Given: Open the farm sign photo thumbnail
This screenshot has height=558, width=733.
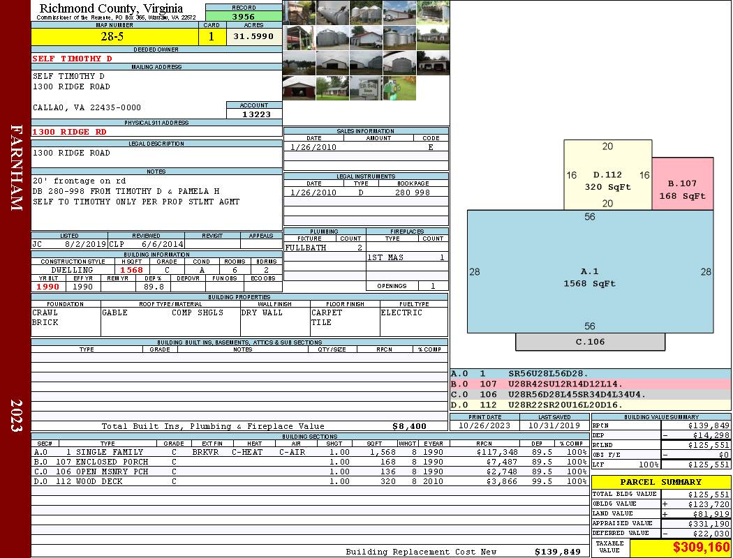Looking at the screenshot, I should tap(366, 89).
